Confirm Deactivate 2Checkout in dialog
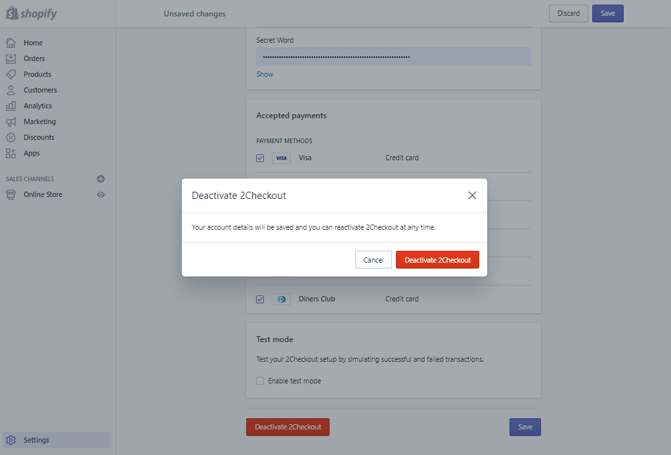Screen dimensions: 671x455 coord(437,260)
